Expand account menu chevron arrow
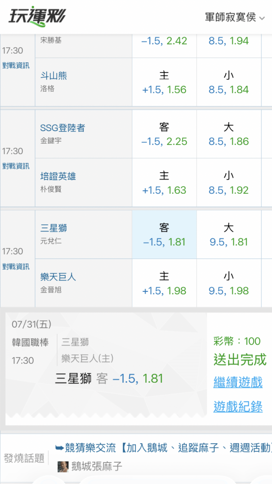 click(262, 18)
